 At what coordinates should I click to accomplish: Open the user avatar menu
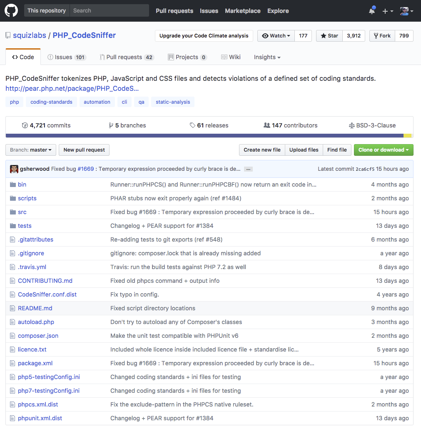(x=406, y=11)
